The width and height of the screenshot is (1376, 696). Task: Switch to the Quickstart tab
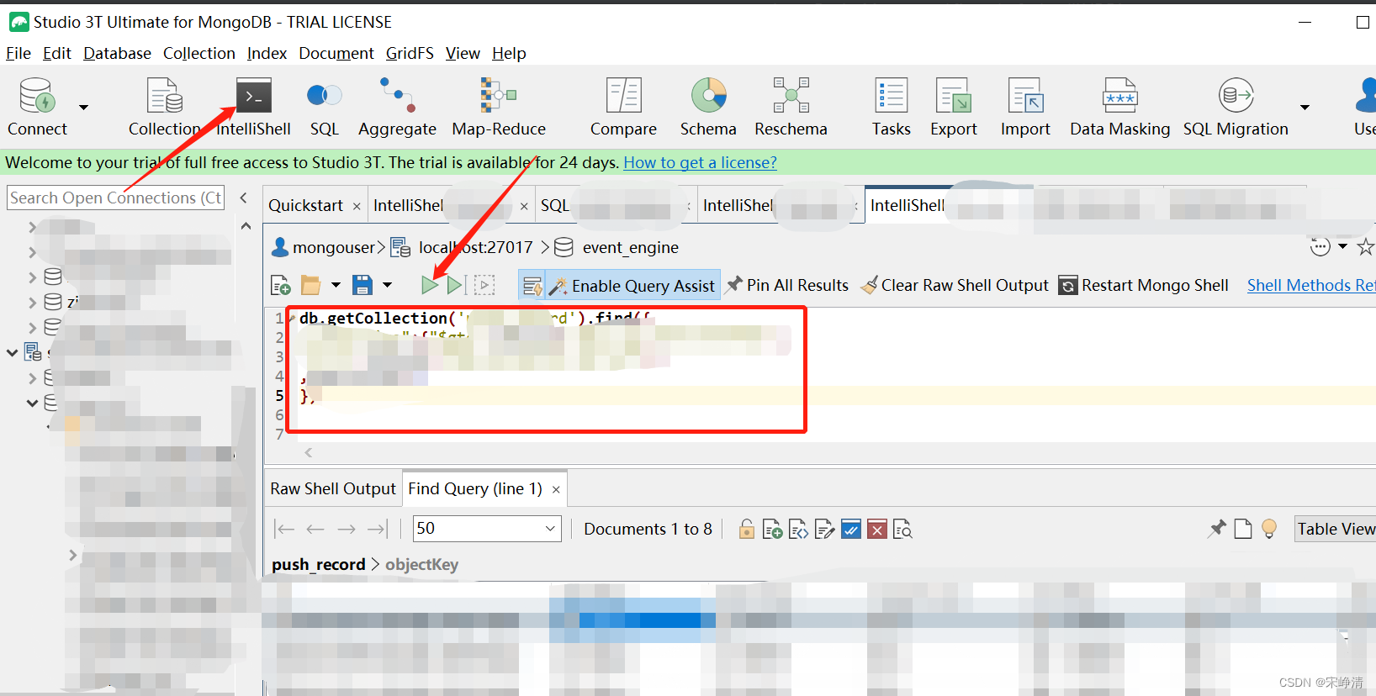tap(305, 205)
